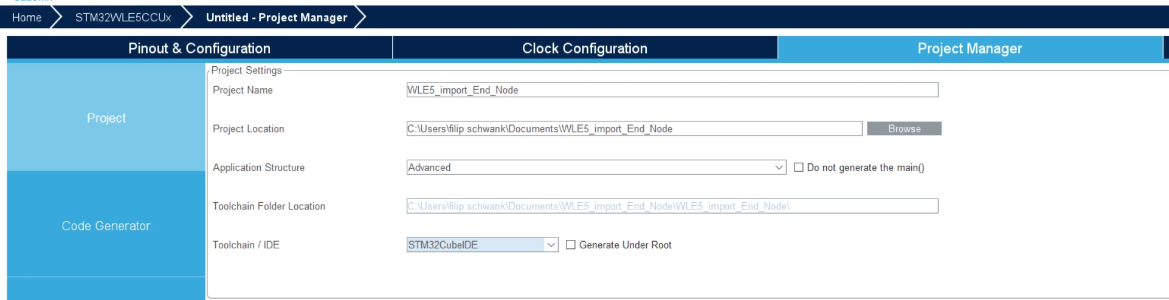Enable Do not generate the main() checkbox
The height and width of the screenshot is (300, 1169).
pos(799,168)
